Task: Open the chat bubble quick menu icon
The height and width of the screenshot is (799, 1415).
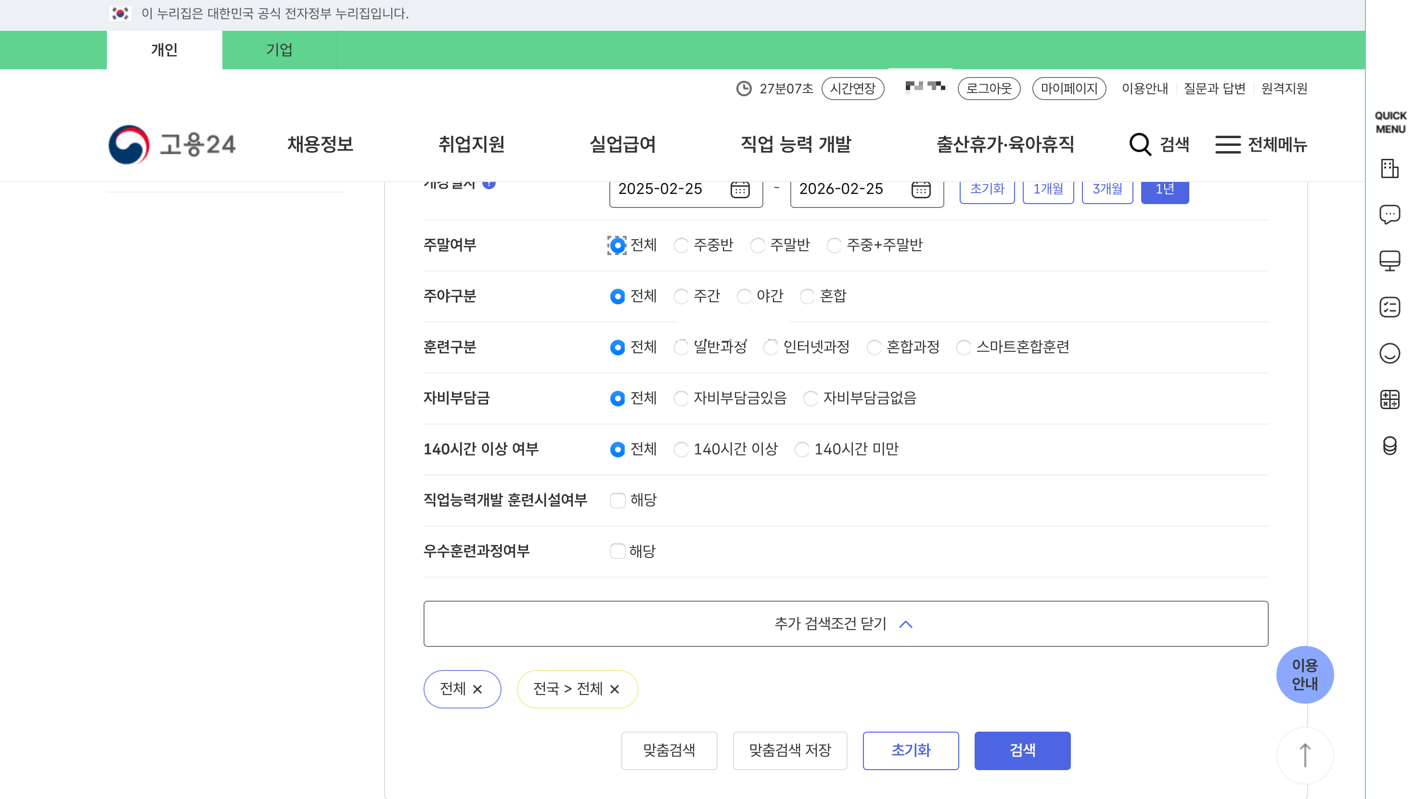Action: click(1389, 214)
